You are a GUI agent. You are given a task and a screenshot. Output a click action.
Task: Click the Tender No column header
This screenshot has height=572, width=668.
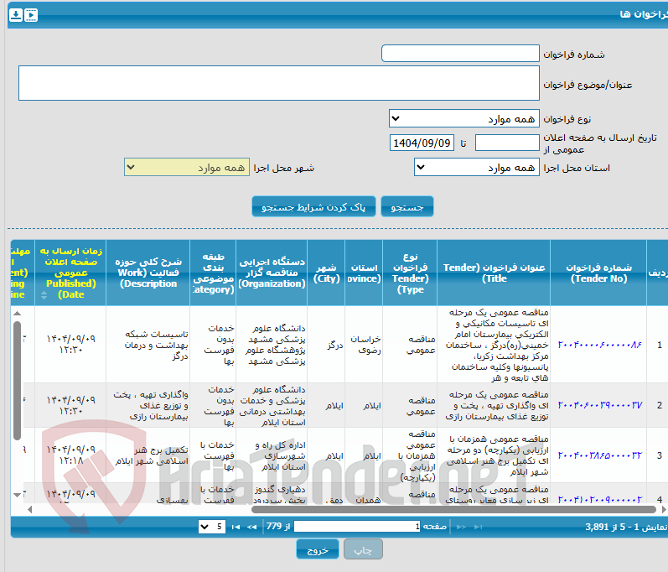point(598,273)
